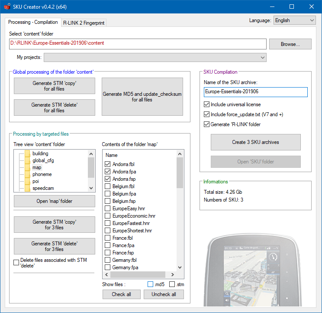322x313 pixels.
Task: Check the Germany.fpa file checkbox
Action: pyautogui.click(x=107, y=267)
